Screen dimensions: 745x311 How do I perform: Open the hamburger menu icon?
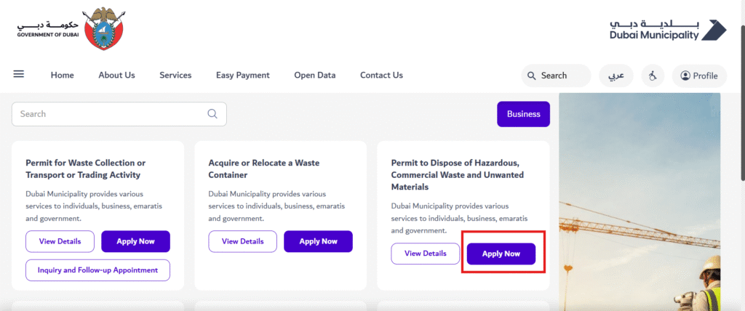click(19, 74)
